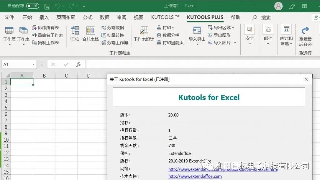Select row 5 header
This screenshot has height=180, width=320.
pyautogui.click(x=6, y=107)
